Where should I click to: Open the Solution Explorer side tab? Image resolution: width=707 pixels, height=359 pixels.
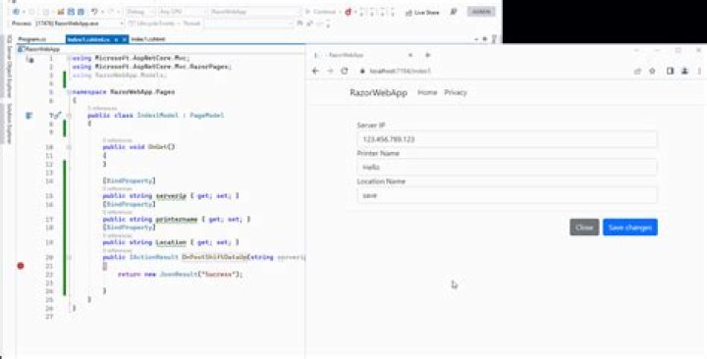point(9,124)
